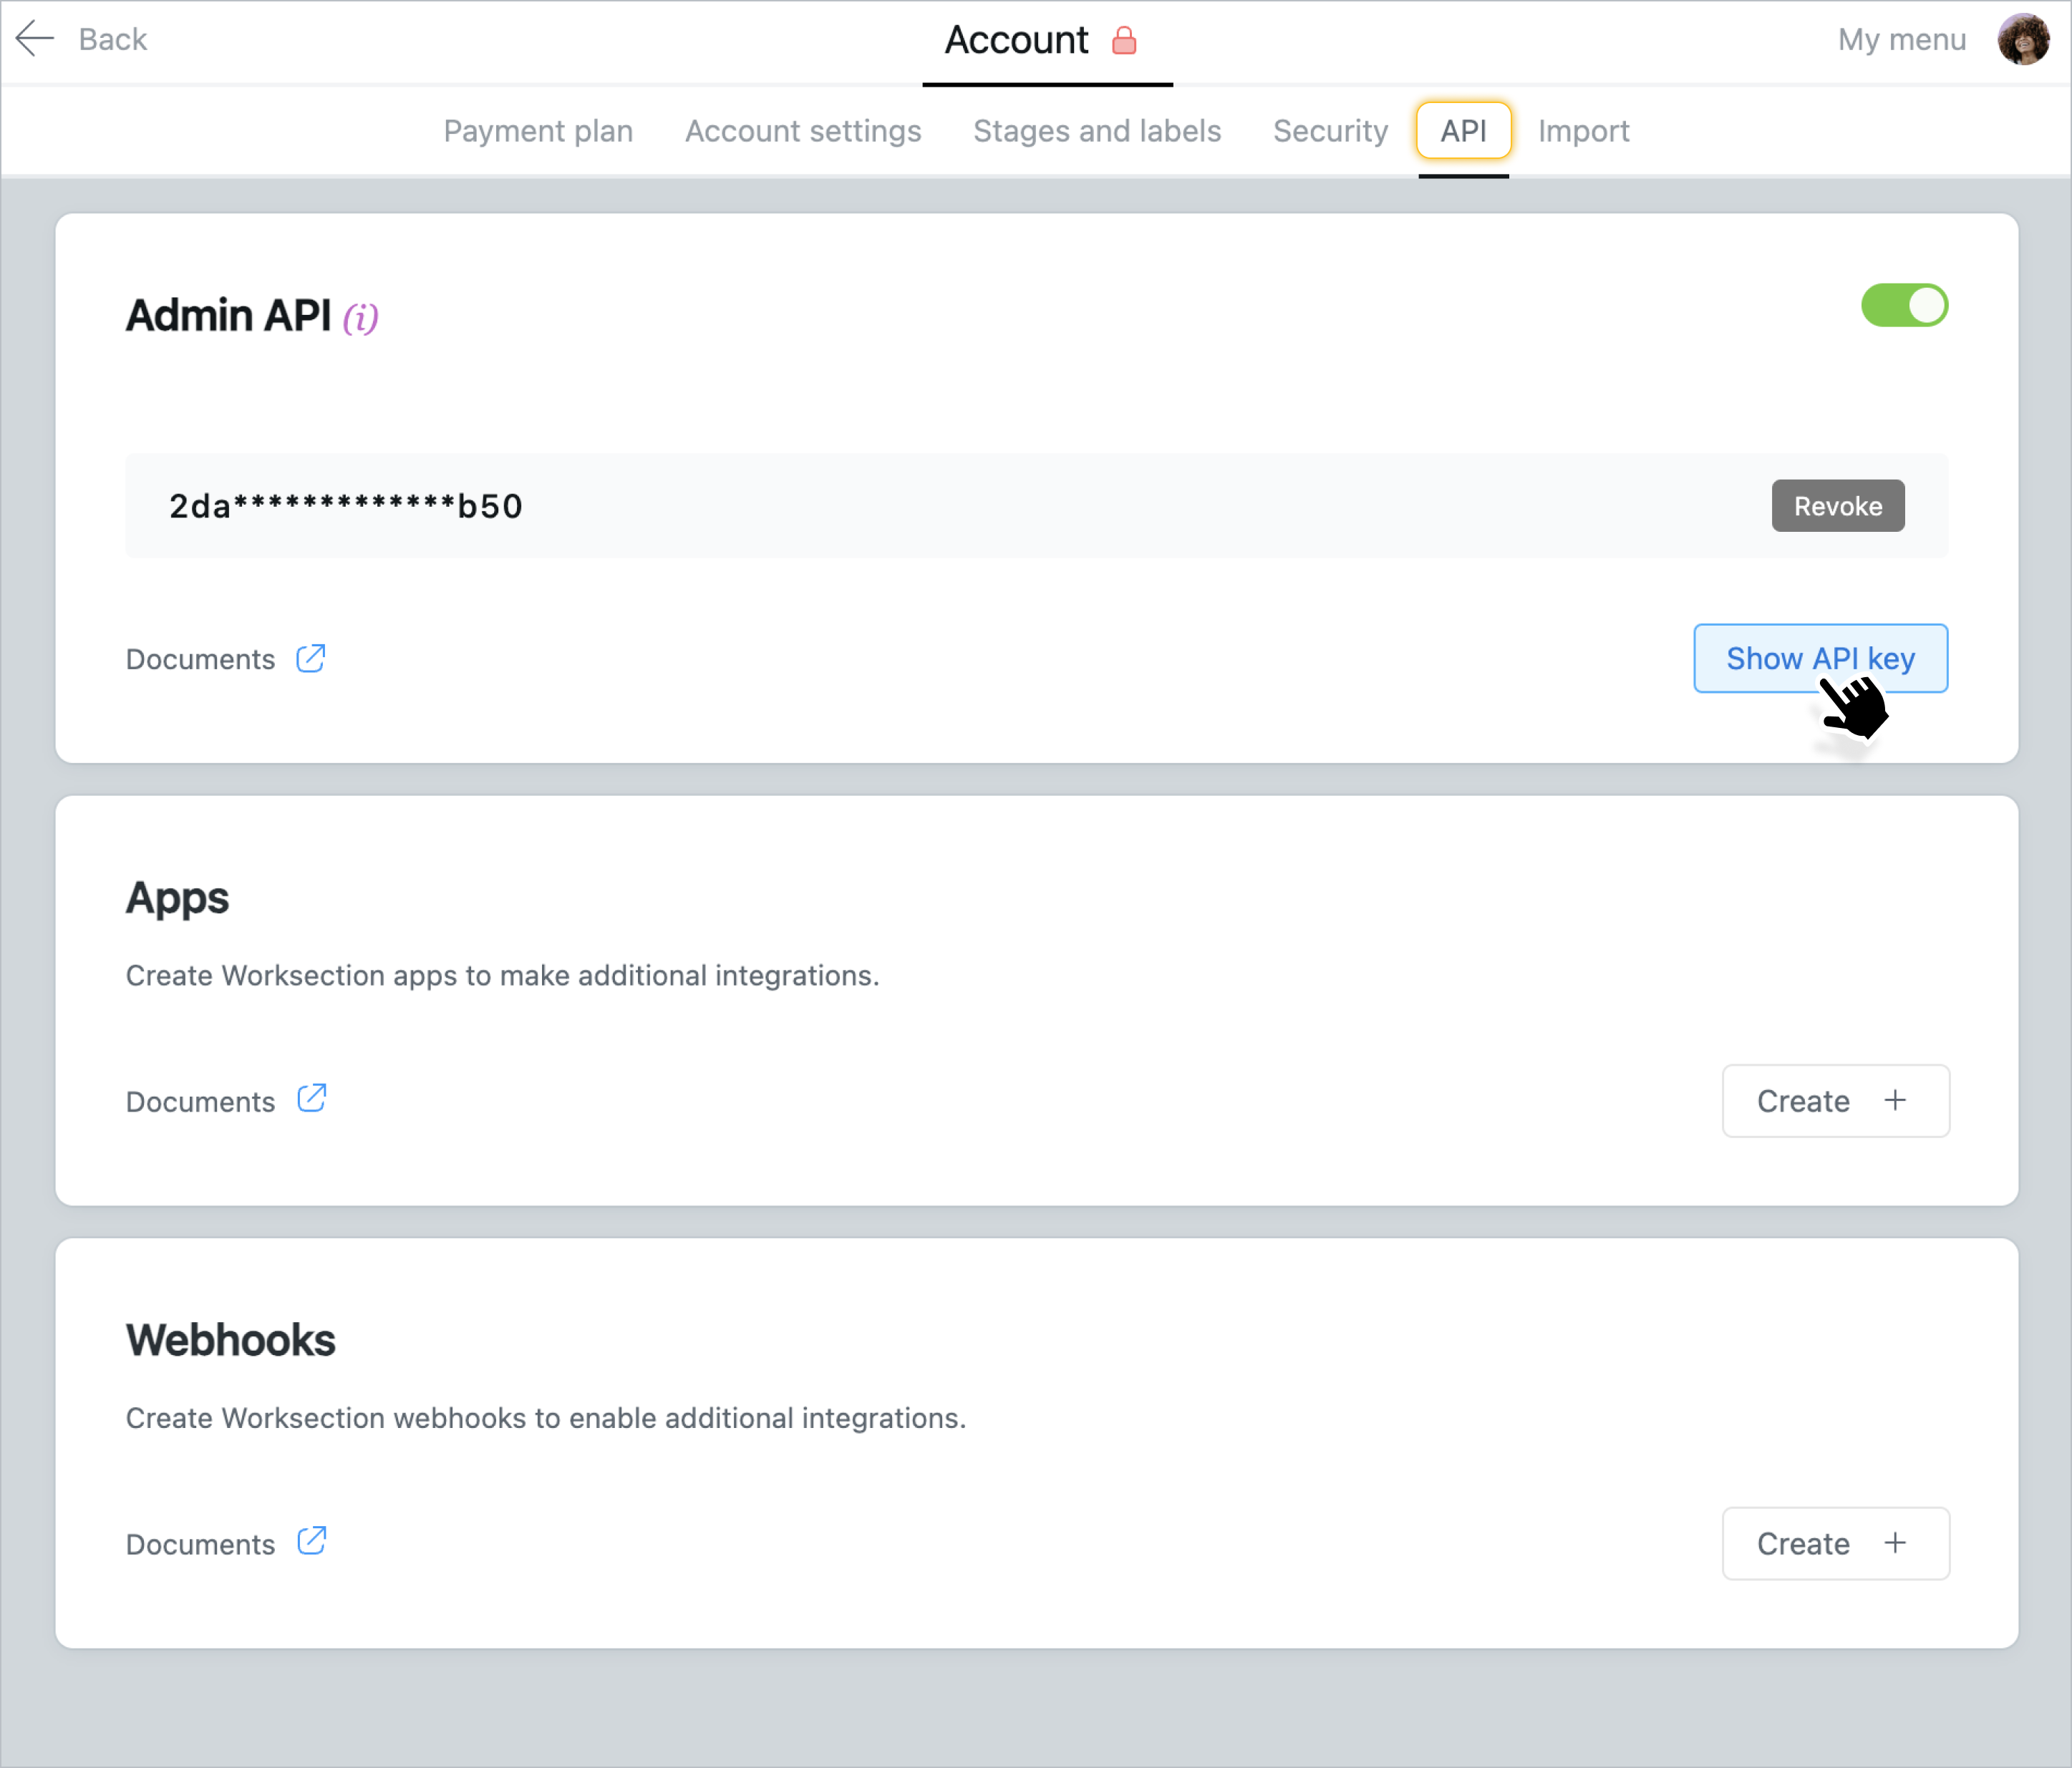Click the Show API key button

1820,658
